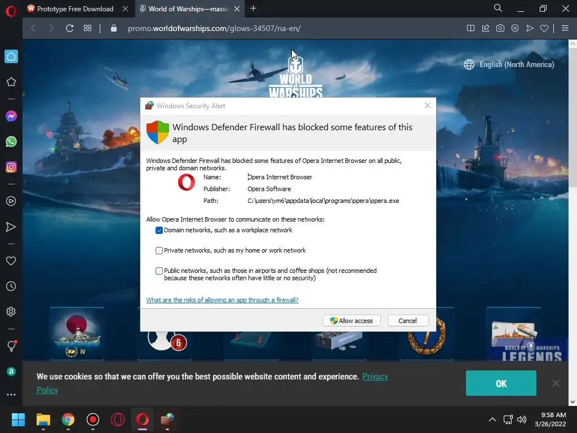This screenshot has width=577, height=433.
Task: Open Settings gear icon in sidebar
Action: point(11,311)
